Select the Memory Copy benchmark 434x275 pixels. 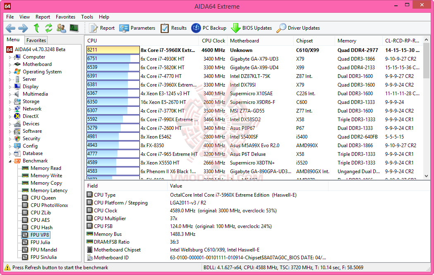[x=46, y=183]
